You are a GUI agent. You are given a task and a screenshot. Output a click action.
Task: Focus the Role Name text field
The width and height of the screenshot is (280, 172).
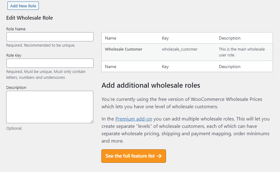[50, 37]
